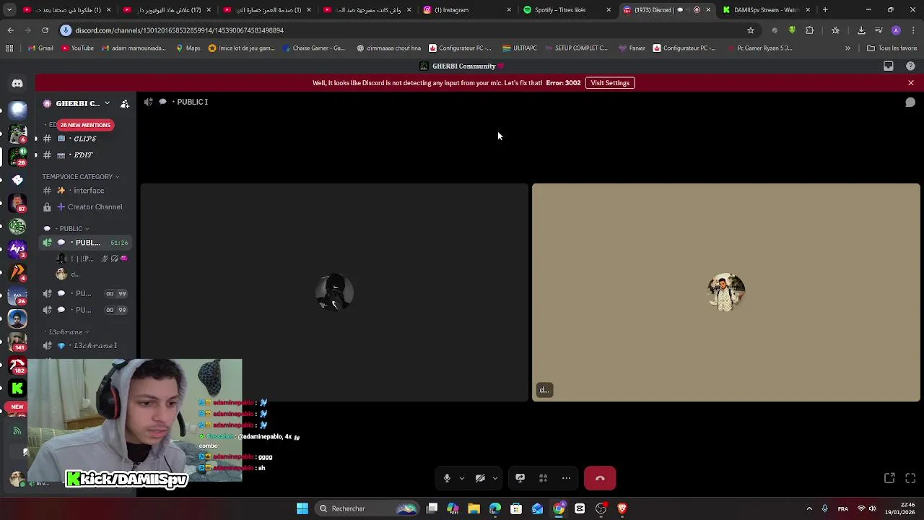The height and width of the screenshot is (520, 924).
Task: Open Chrome extensions puzzle icon
Action: 809,30
